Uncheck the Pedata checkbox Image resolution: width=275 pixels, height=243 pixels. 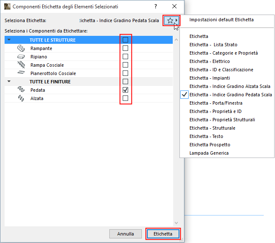(x=125, y=90)
